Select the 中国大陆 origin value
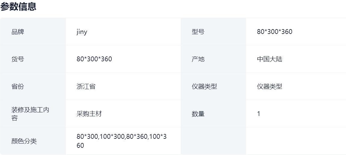This screenshot has width=346, height=155. 270,59
